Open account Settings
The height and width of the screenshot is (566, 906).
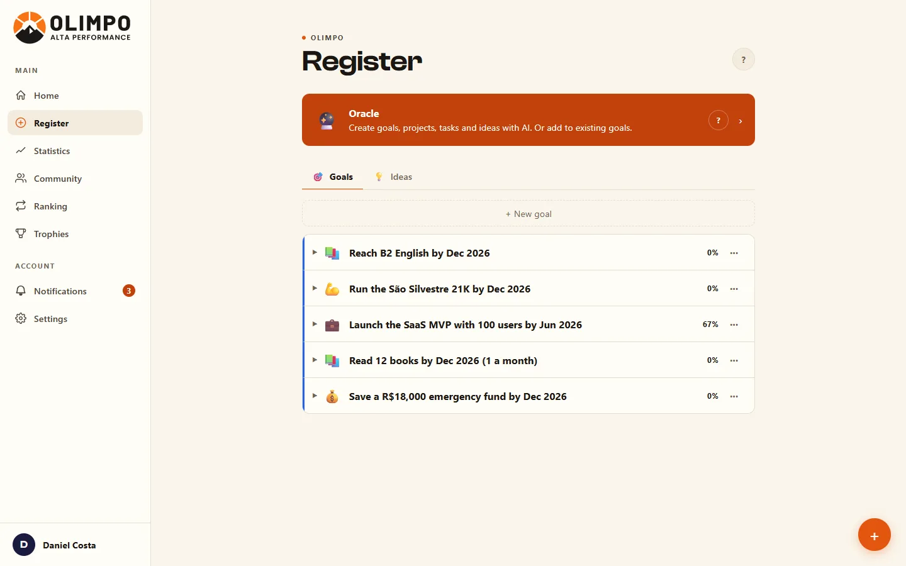(75, 319)
